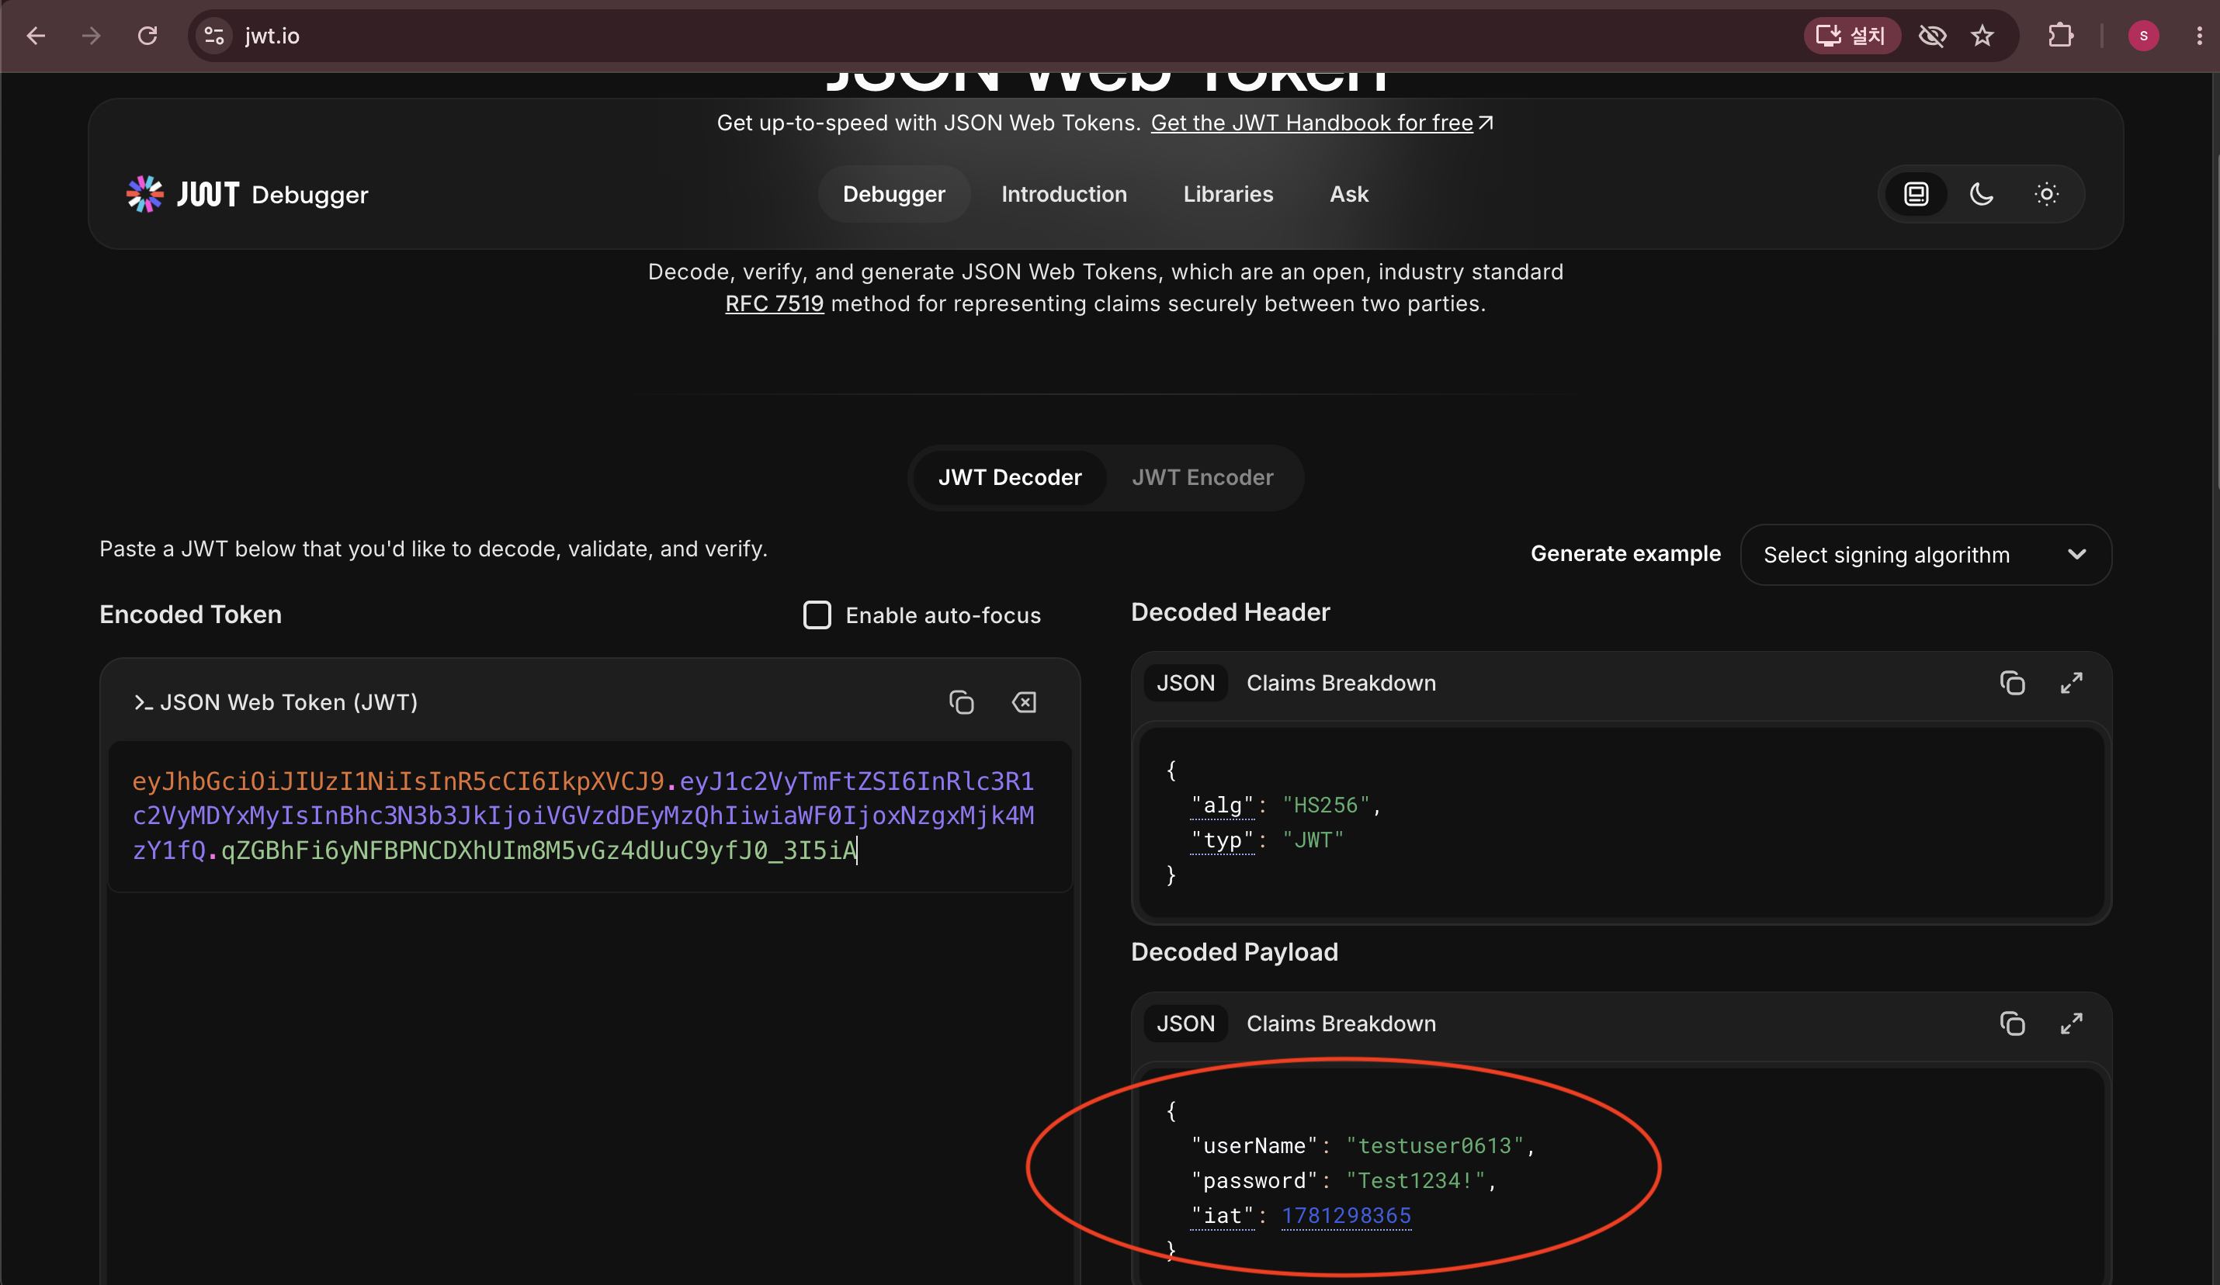Viewport: 2220px width, 1285px height.
Task: Go to the Libraries nav tab
Action: [1228, 194]
